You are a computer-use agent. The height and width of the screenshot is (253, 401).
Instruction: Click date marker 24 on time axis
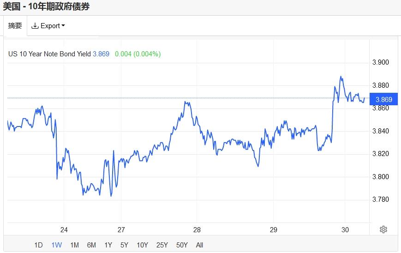pos(64,230)
